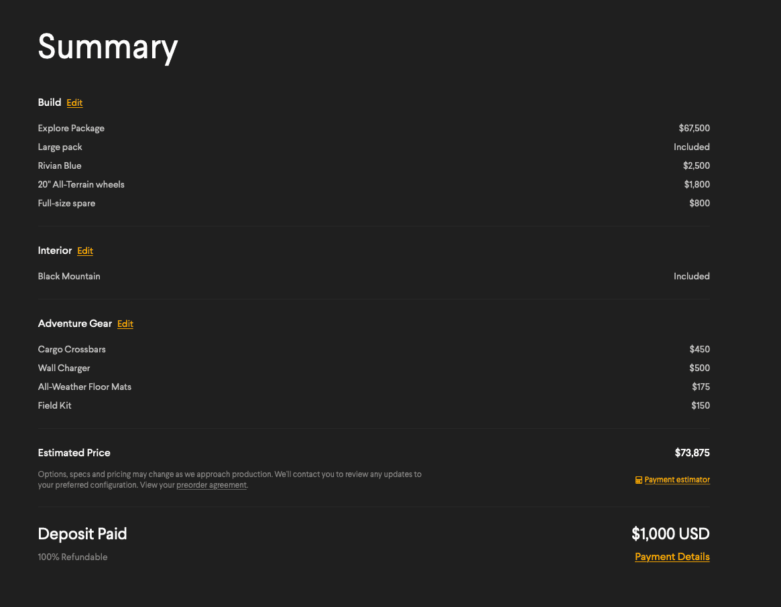
Task: Click the $500 Wall Charger price
Action: (x=699, y=368)
